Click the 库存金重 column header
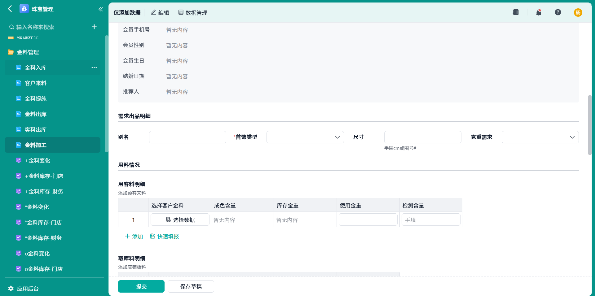 pyautogui.click(x=305, y=205)
